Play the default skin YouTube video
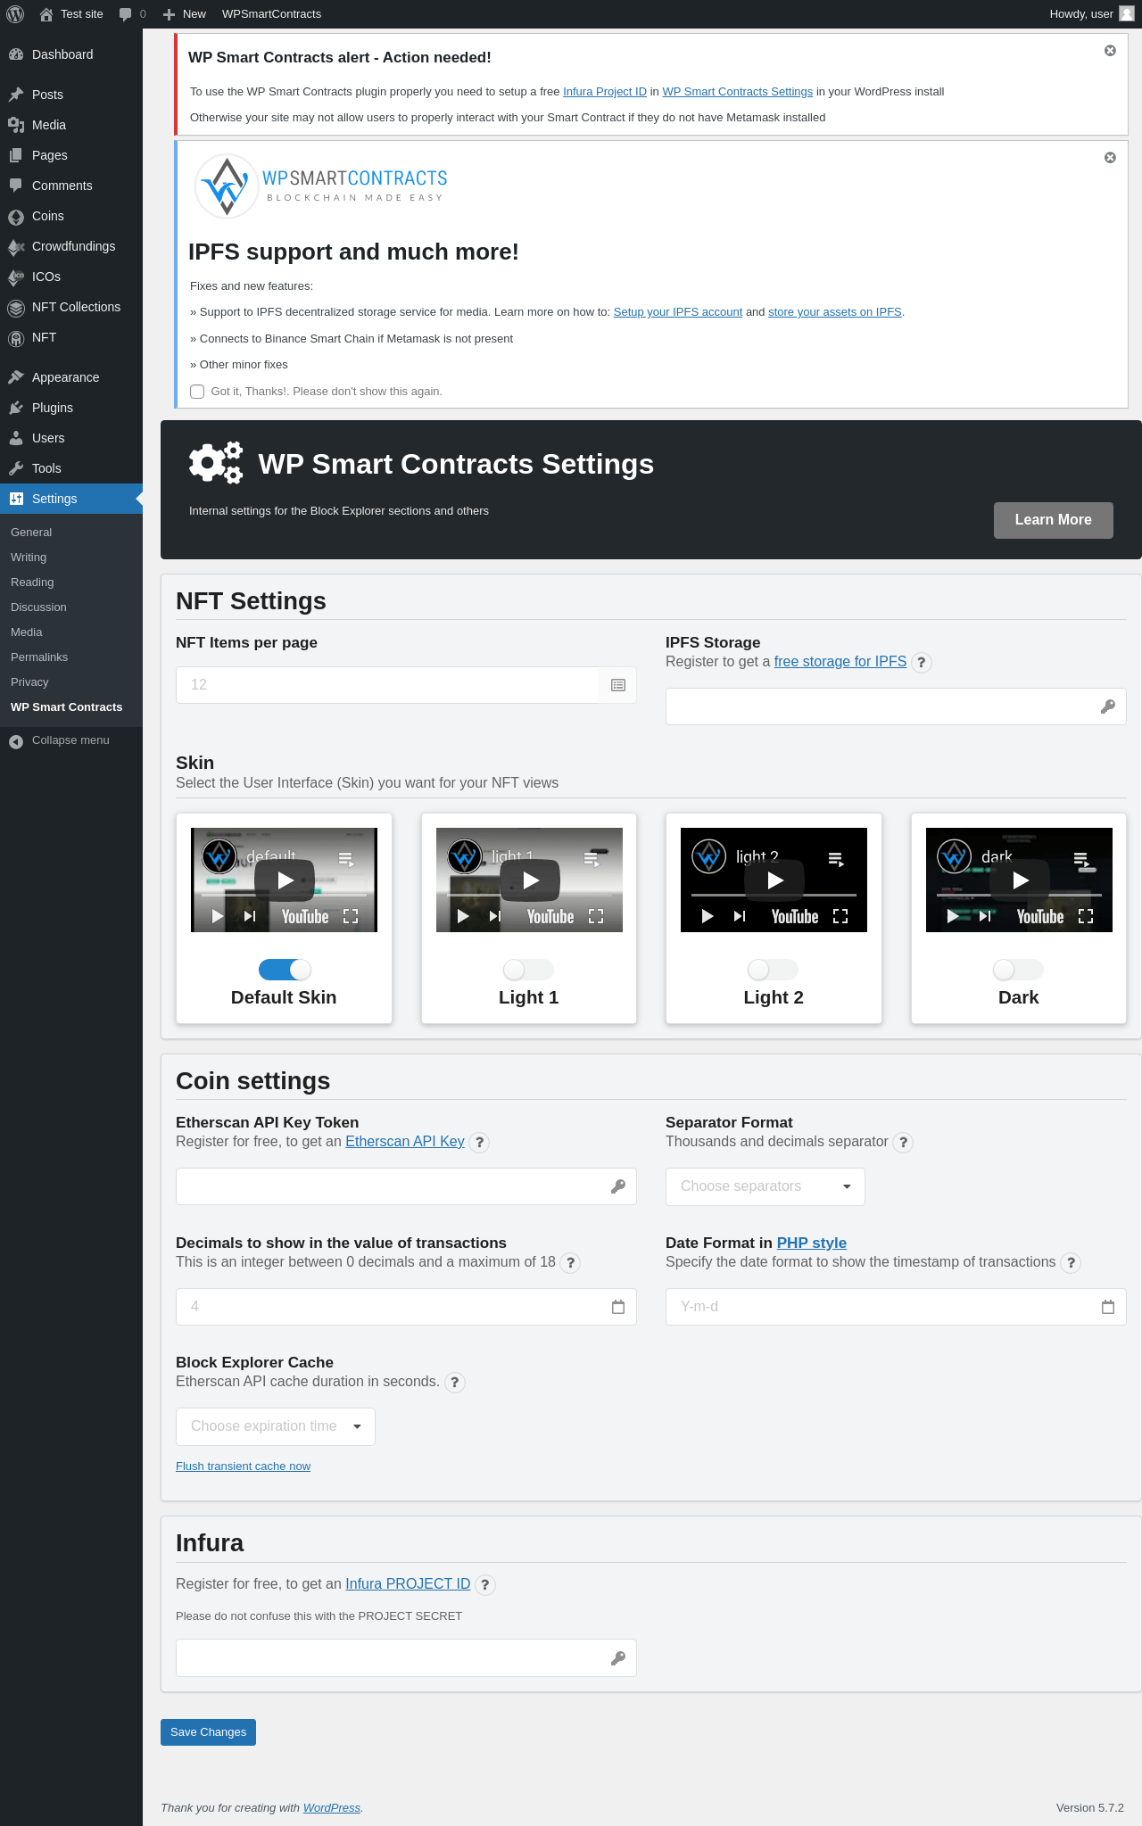The image size is (1142, 1826). [x=285, y=880]
